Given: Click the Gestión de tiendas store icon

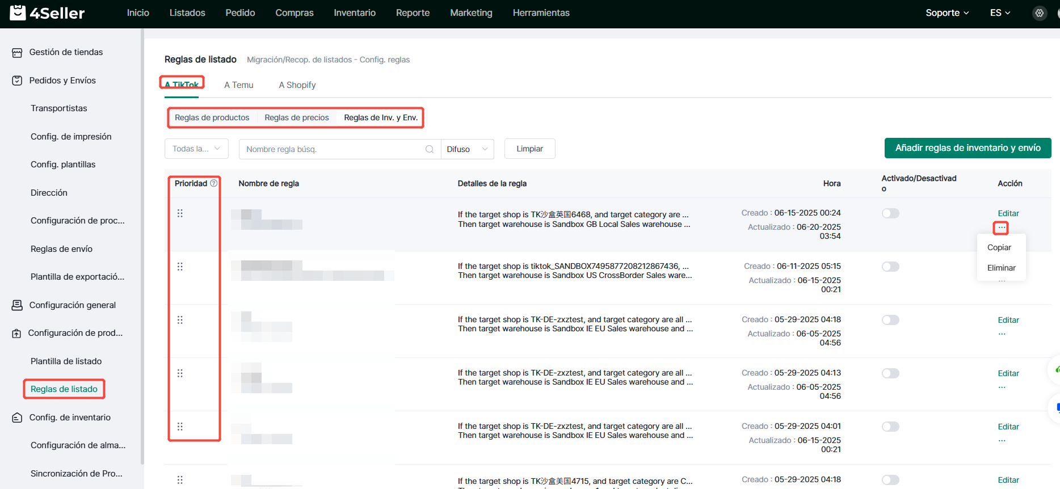Looking at the screenshot, I should point(18,52).
